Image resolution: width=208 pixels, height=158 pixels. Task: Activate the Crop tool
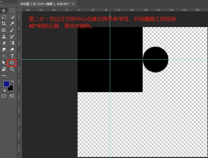click(4, 24)
